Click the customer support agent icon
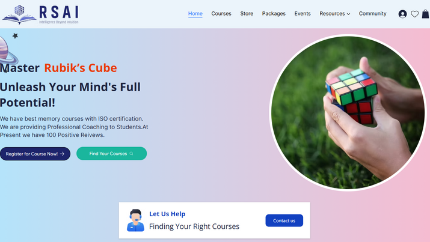The width and height of the screenshot is (430, 242). [x=135, y=220]
